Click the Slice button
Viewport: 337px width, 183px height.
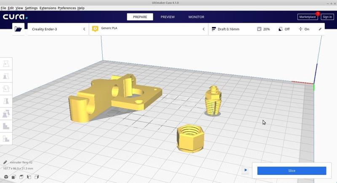[292, 170]
